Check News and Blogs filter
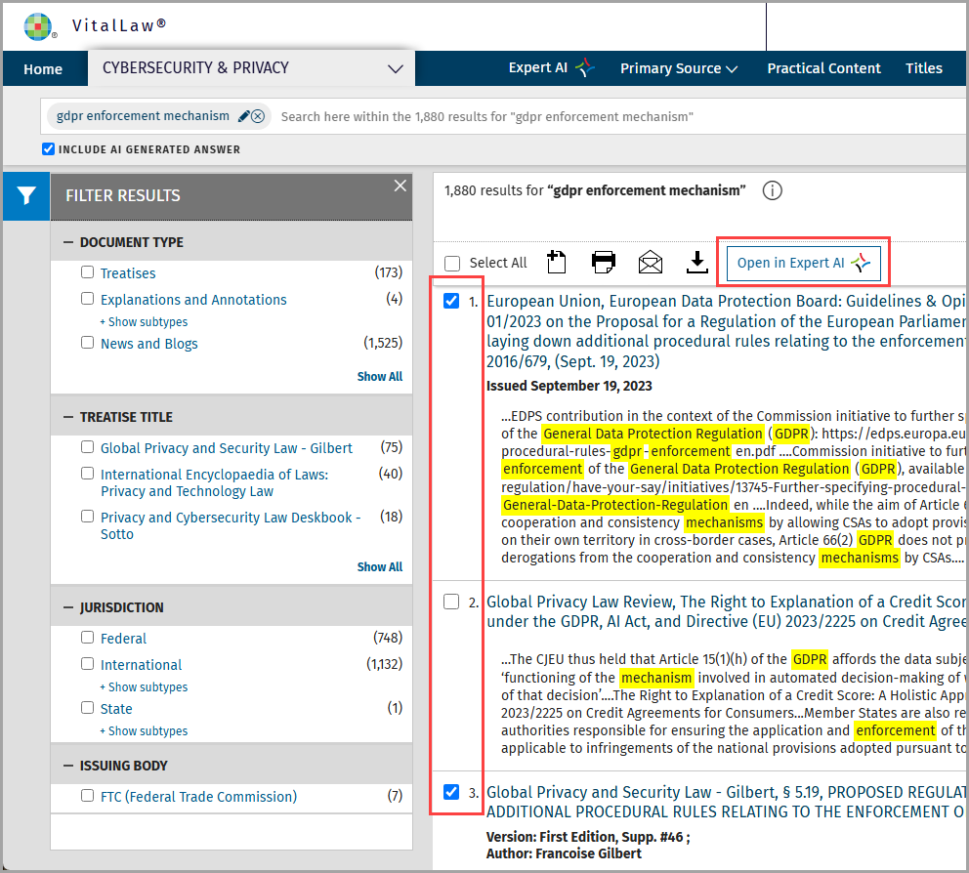Viewport: 969px width, 873px height. pos(88,343)
